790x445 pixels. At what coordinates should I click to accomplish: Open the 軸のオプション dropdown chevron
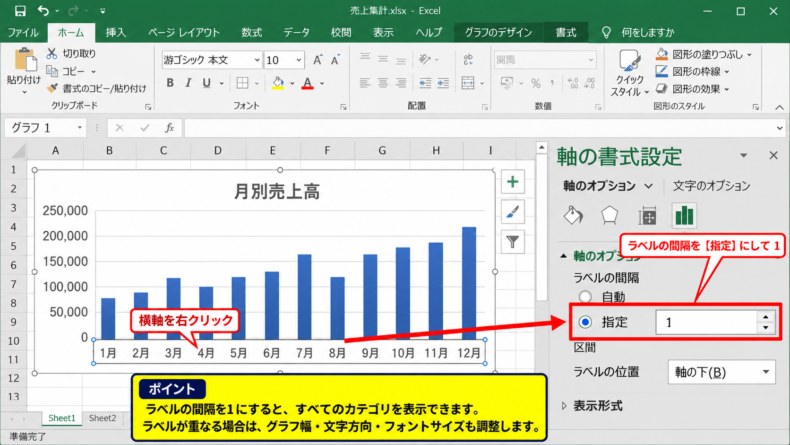[x=649, y=186]
